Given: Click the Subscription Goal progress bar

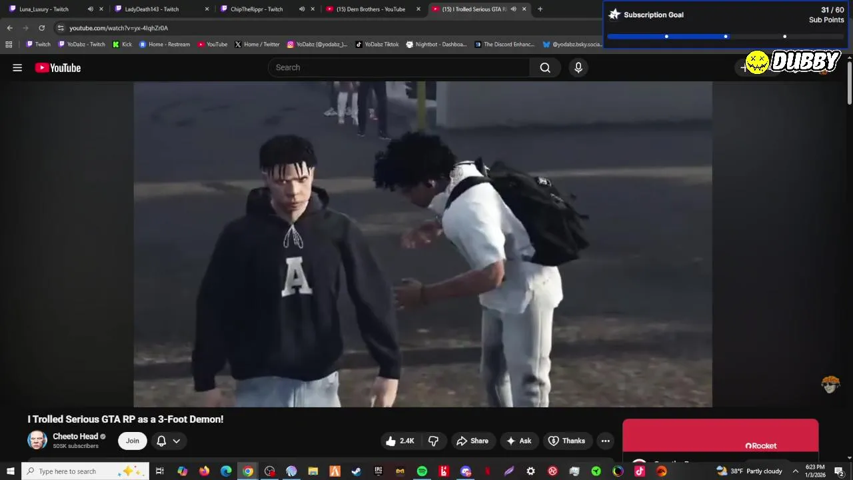Looking at the screenshot, I should click(x=726, y=36).
